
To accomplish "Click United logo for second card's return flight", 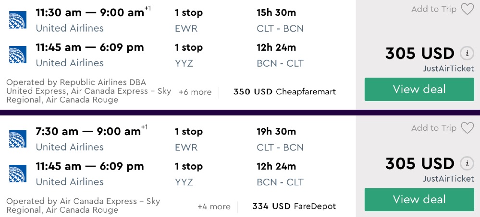I will pyautogui.click(x=17, y=173).
